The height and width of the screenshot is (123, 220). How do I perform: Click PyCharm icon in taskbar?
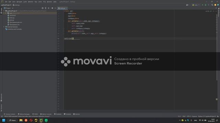(x=41, y=120)
